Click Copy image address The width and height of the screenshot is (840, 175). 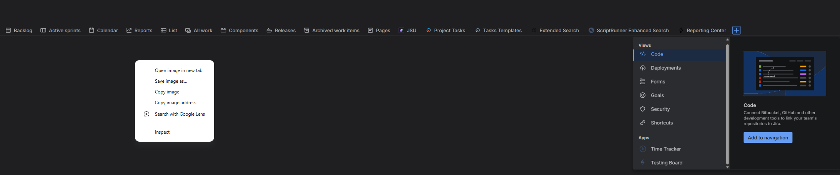pyautogui.click(x=175, y=103)
